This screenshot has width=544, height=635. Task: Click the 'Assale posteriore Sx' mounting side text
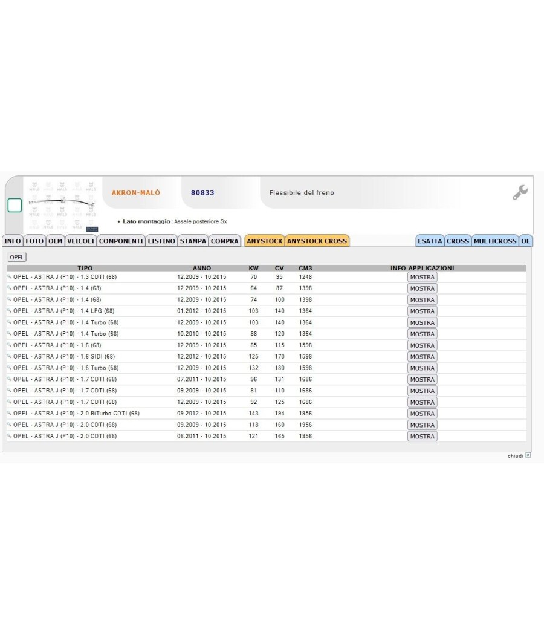pos(201,221)
